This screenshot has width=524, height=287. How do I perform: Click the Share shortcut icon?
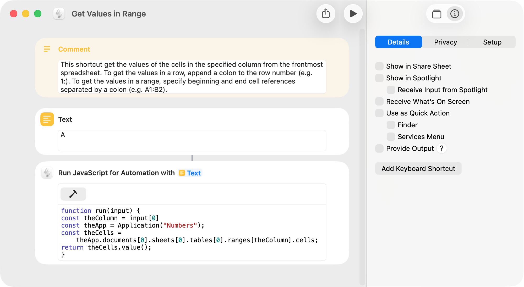pyautogui.click(x=326, y=14)
